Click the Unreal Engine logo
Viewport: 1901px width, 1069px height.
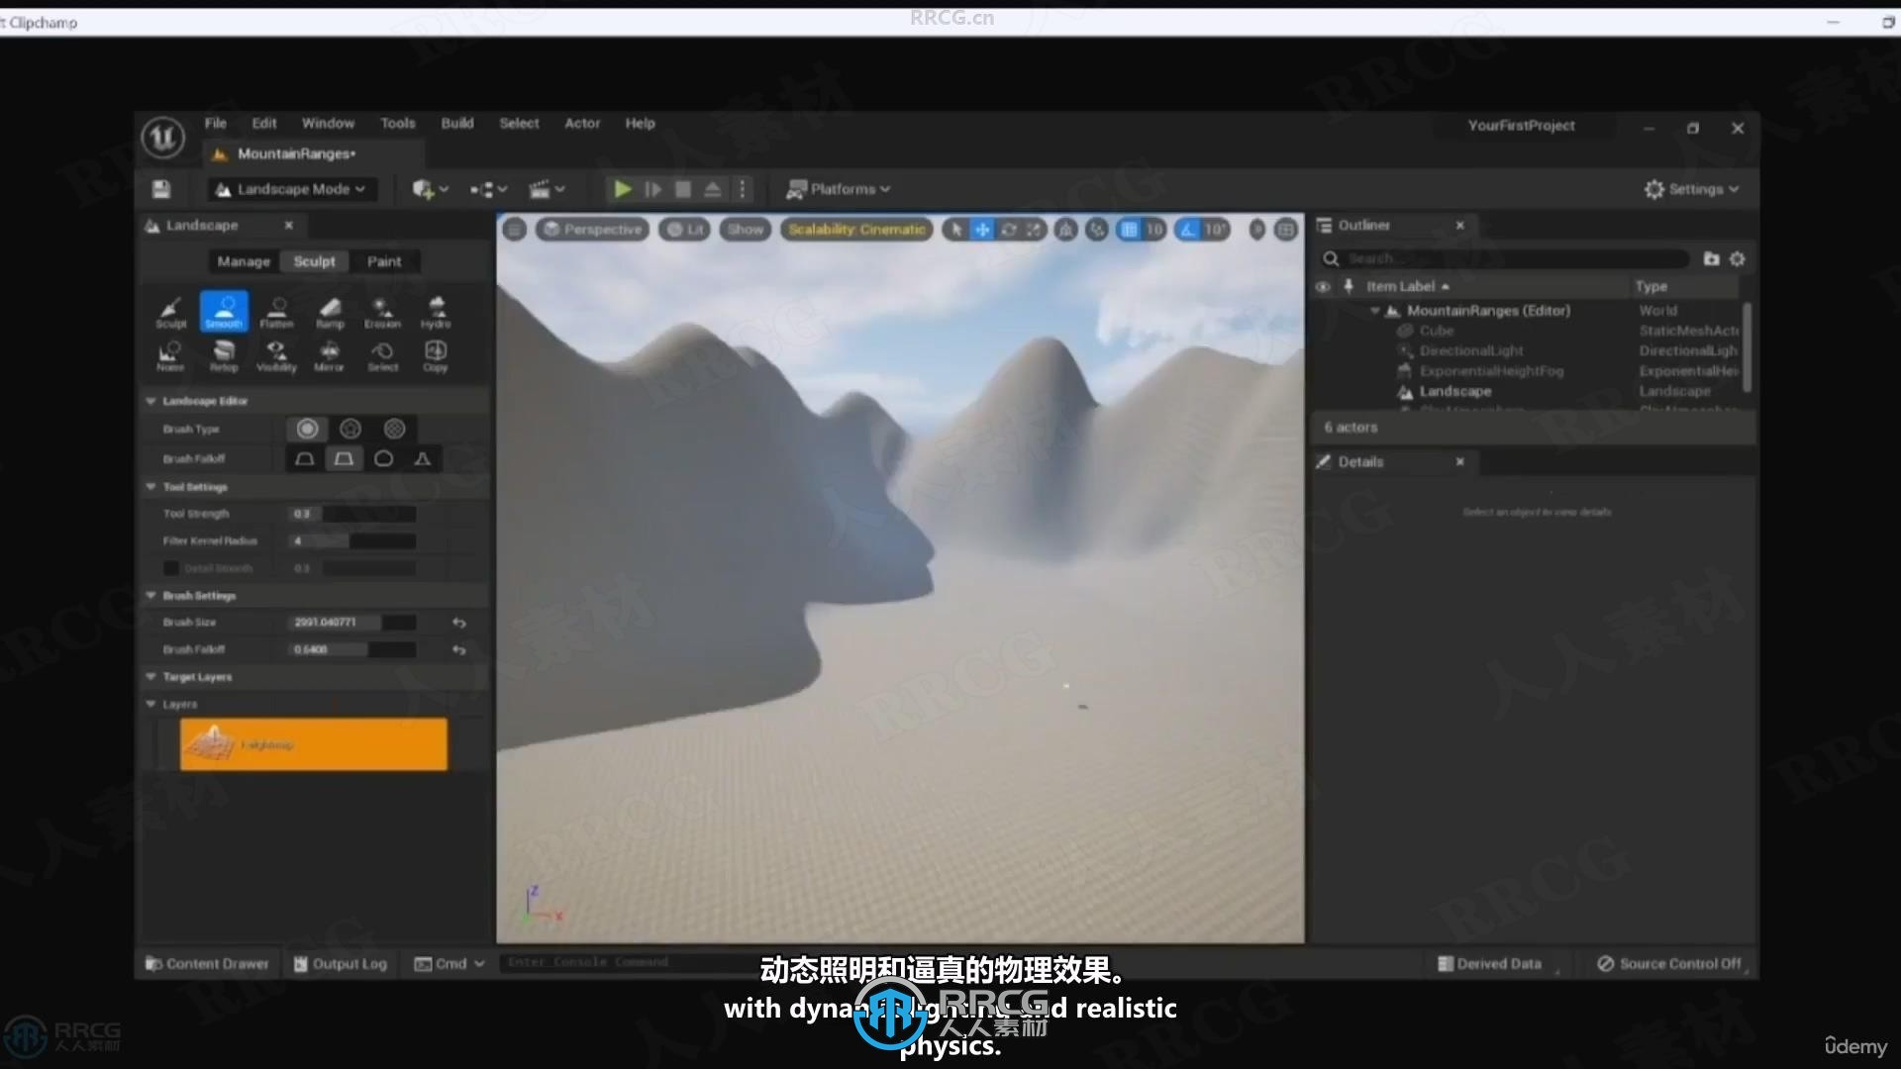tap(163, 138)
